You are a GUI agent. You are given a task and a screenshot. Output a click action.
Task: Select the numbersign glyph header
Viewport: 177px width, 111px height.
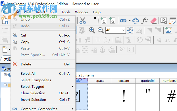point(168,81)
